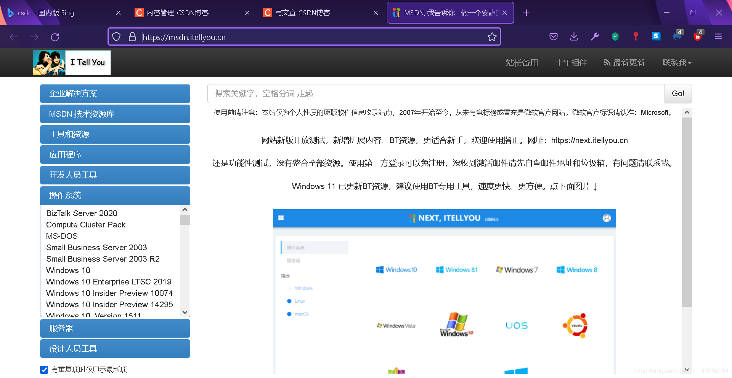Open the Pocket save icon
The height and width of the screenshot is (378, 732).
pyautogui.click(x=554, y=37)
